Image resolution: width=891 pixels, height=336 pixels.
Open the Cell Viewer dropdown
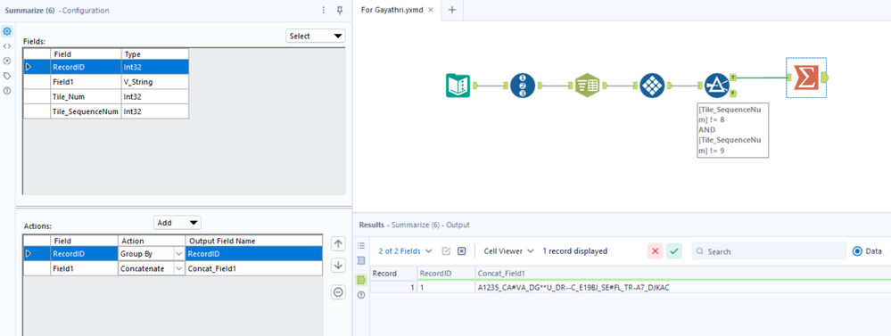(x=508, y=250)
